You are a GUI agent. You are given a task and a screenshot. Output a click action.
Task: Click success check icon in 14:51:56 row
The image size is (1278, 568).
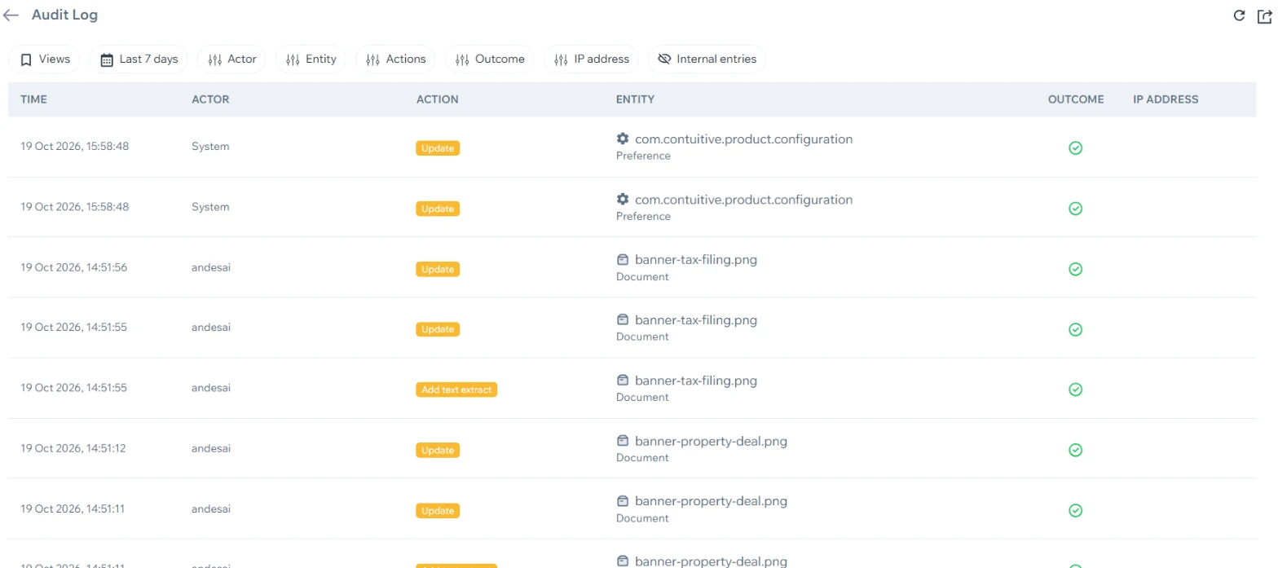(x=1075, y=269)
